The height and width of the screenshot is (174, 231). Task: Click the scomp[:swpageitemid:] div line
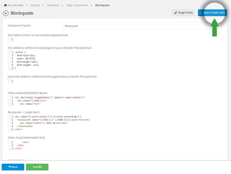[50, 97]
